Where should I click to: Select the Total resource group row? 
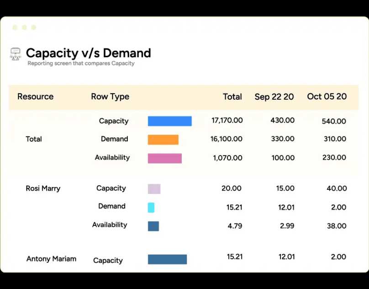pyautogui.click(x=34, y=139)
